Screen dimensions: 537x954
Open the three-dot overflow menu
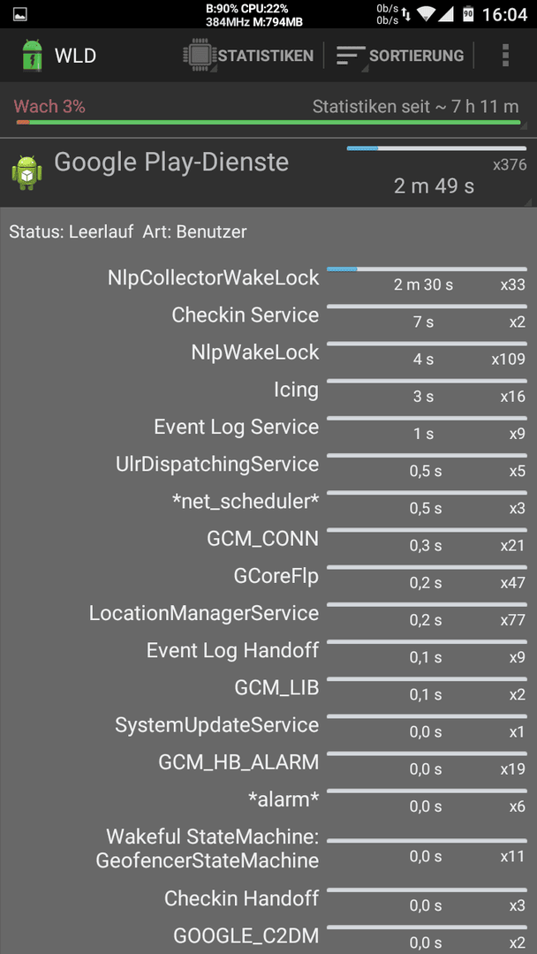coord(505,56)
